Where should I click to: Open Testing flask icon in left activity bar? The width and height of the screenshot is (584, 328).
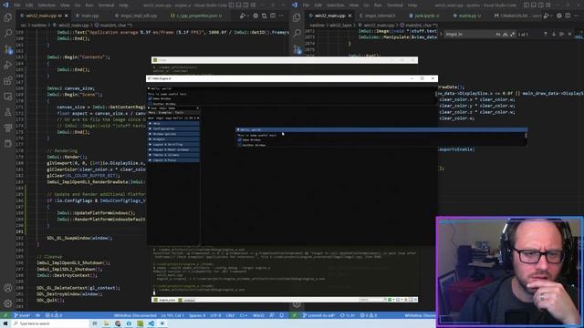pyautogui.click(x=8, y=112)
